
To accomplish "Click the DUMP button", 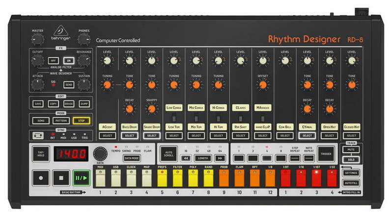I will coord(84,104).
